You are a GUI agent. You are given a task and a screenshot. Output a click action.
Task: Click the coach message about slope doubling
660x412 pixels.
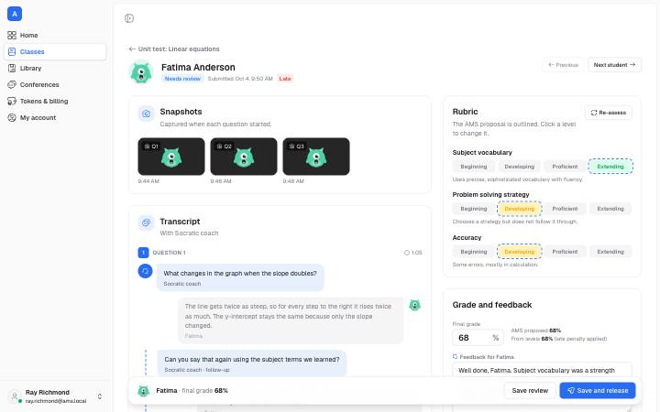click(x=240, y=277)
